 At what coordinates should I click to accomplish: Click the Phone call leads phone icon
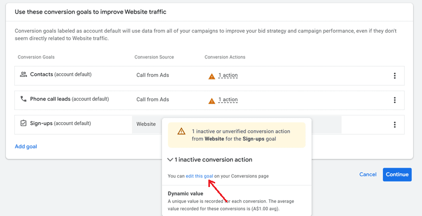point(23,99)
